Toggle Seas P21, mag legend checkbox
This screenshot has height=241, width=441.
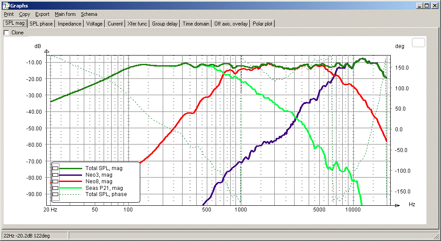[x=56, y=188]
